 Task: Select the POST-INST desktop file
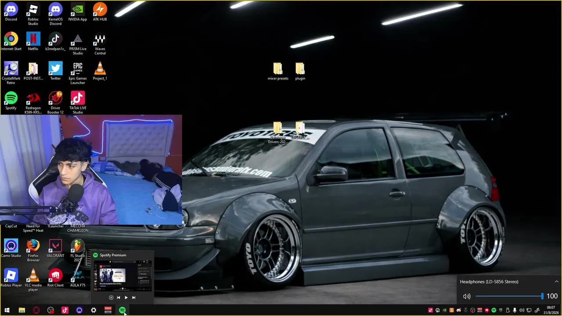pyautogui.click(x=33, y=71)
